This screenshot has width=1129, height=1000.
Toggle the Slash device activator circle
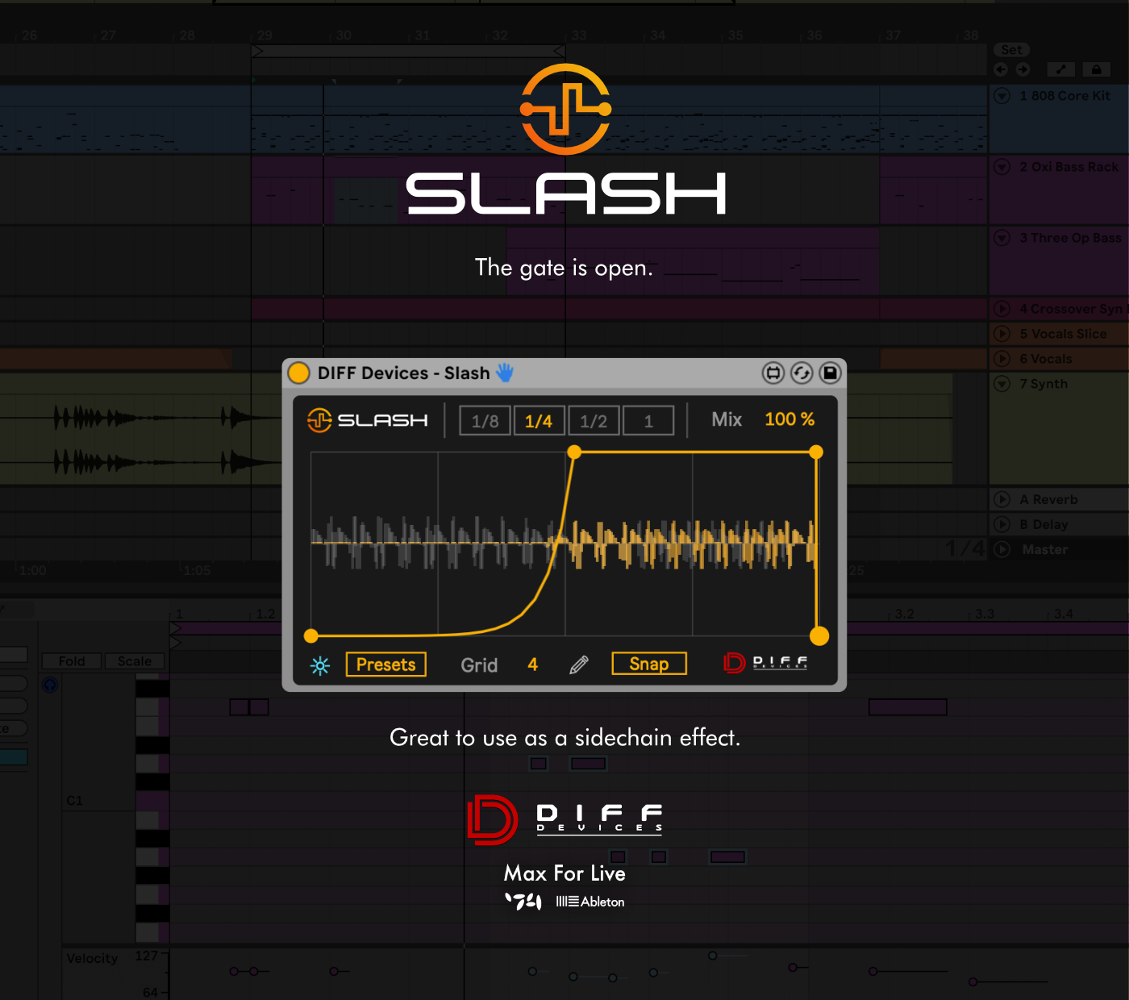point(299,373)
